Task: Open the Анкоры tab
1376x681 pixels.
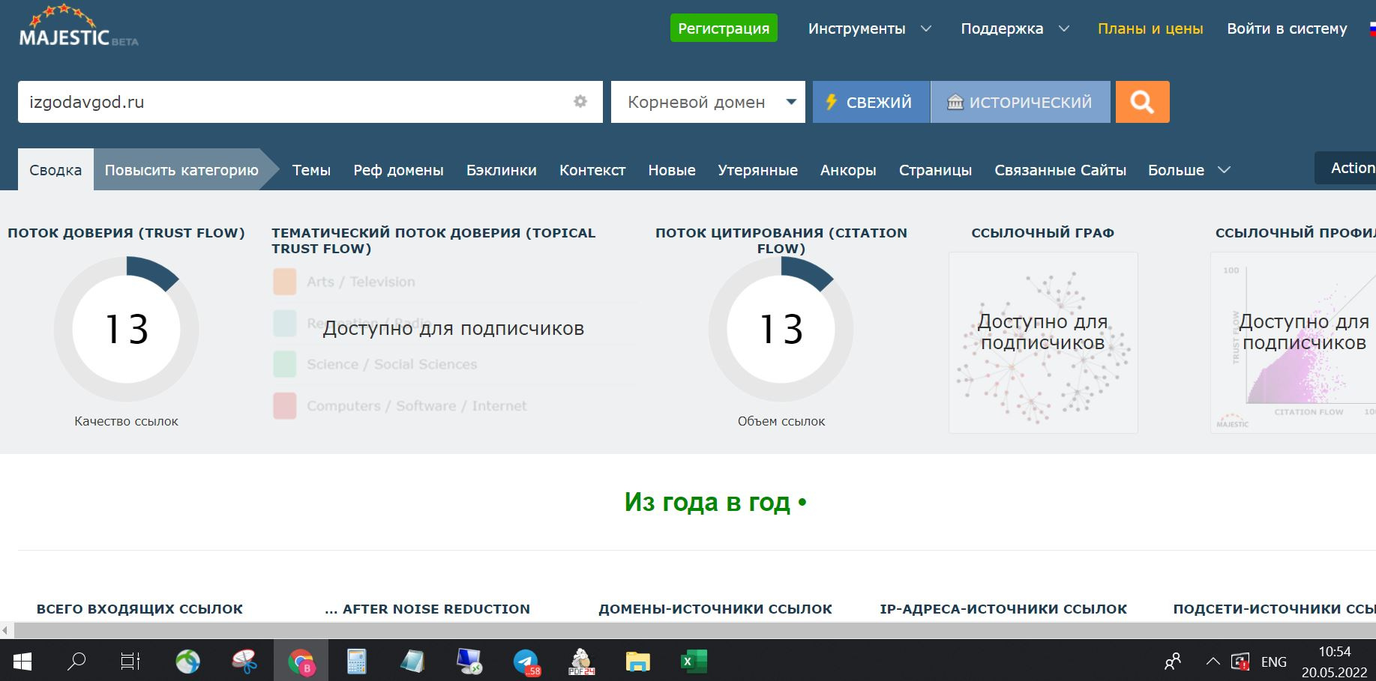Action: (848, 170)
